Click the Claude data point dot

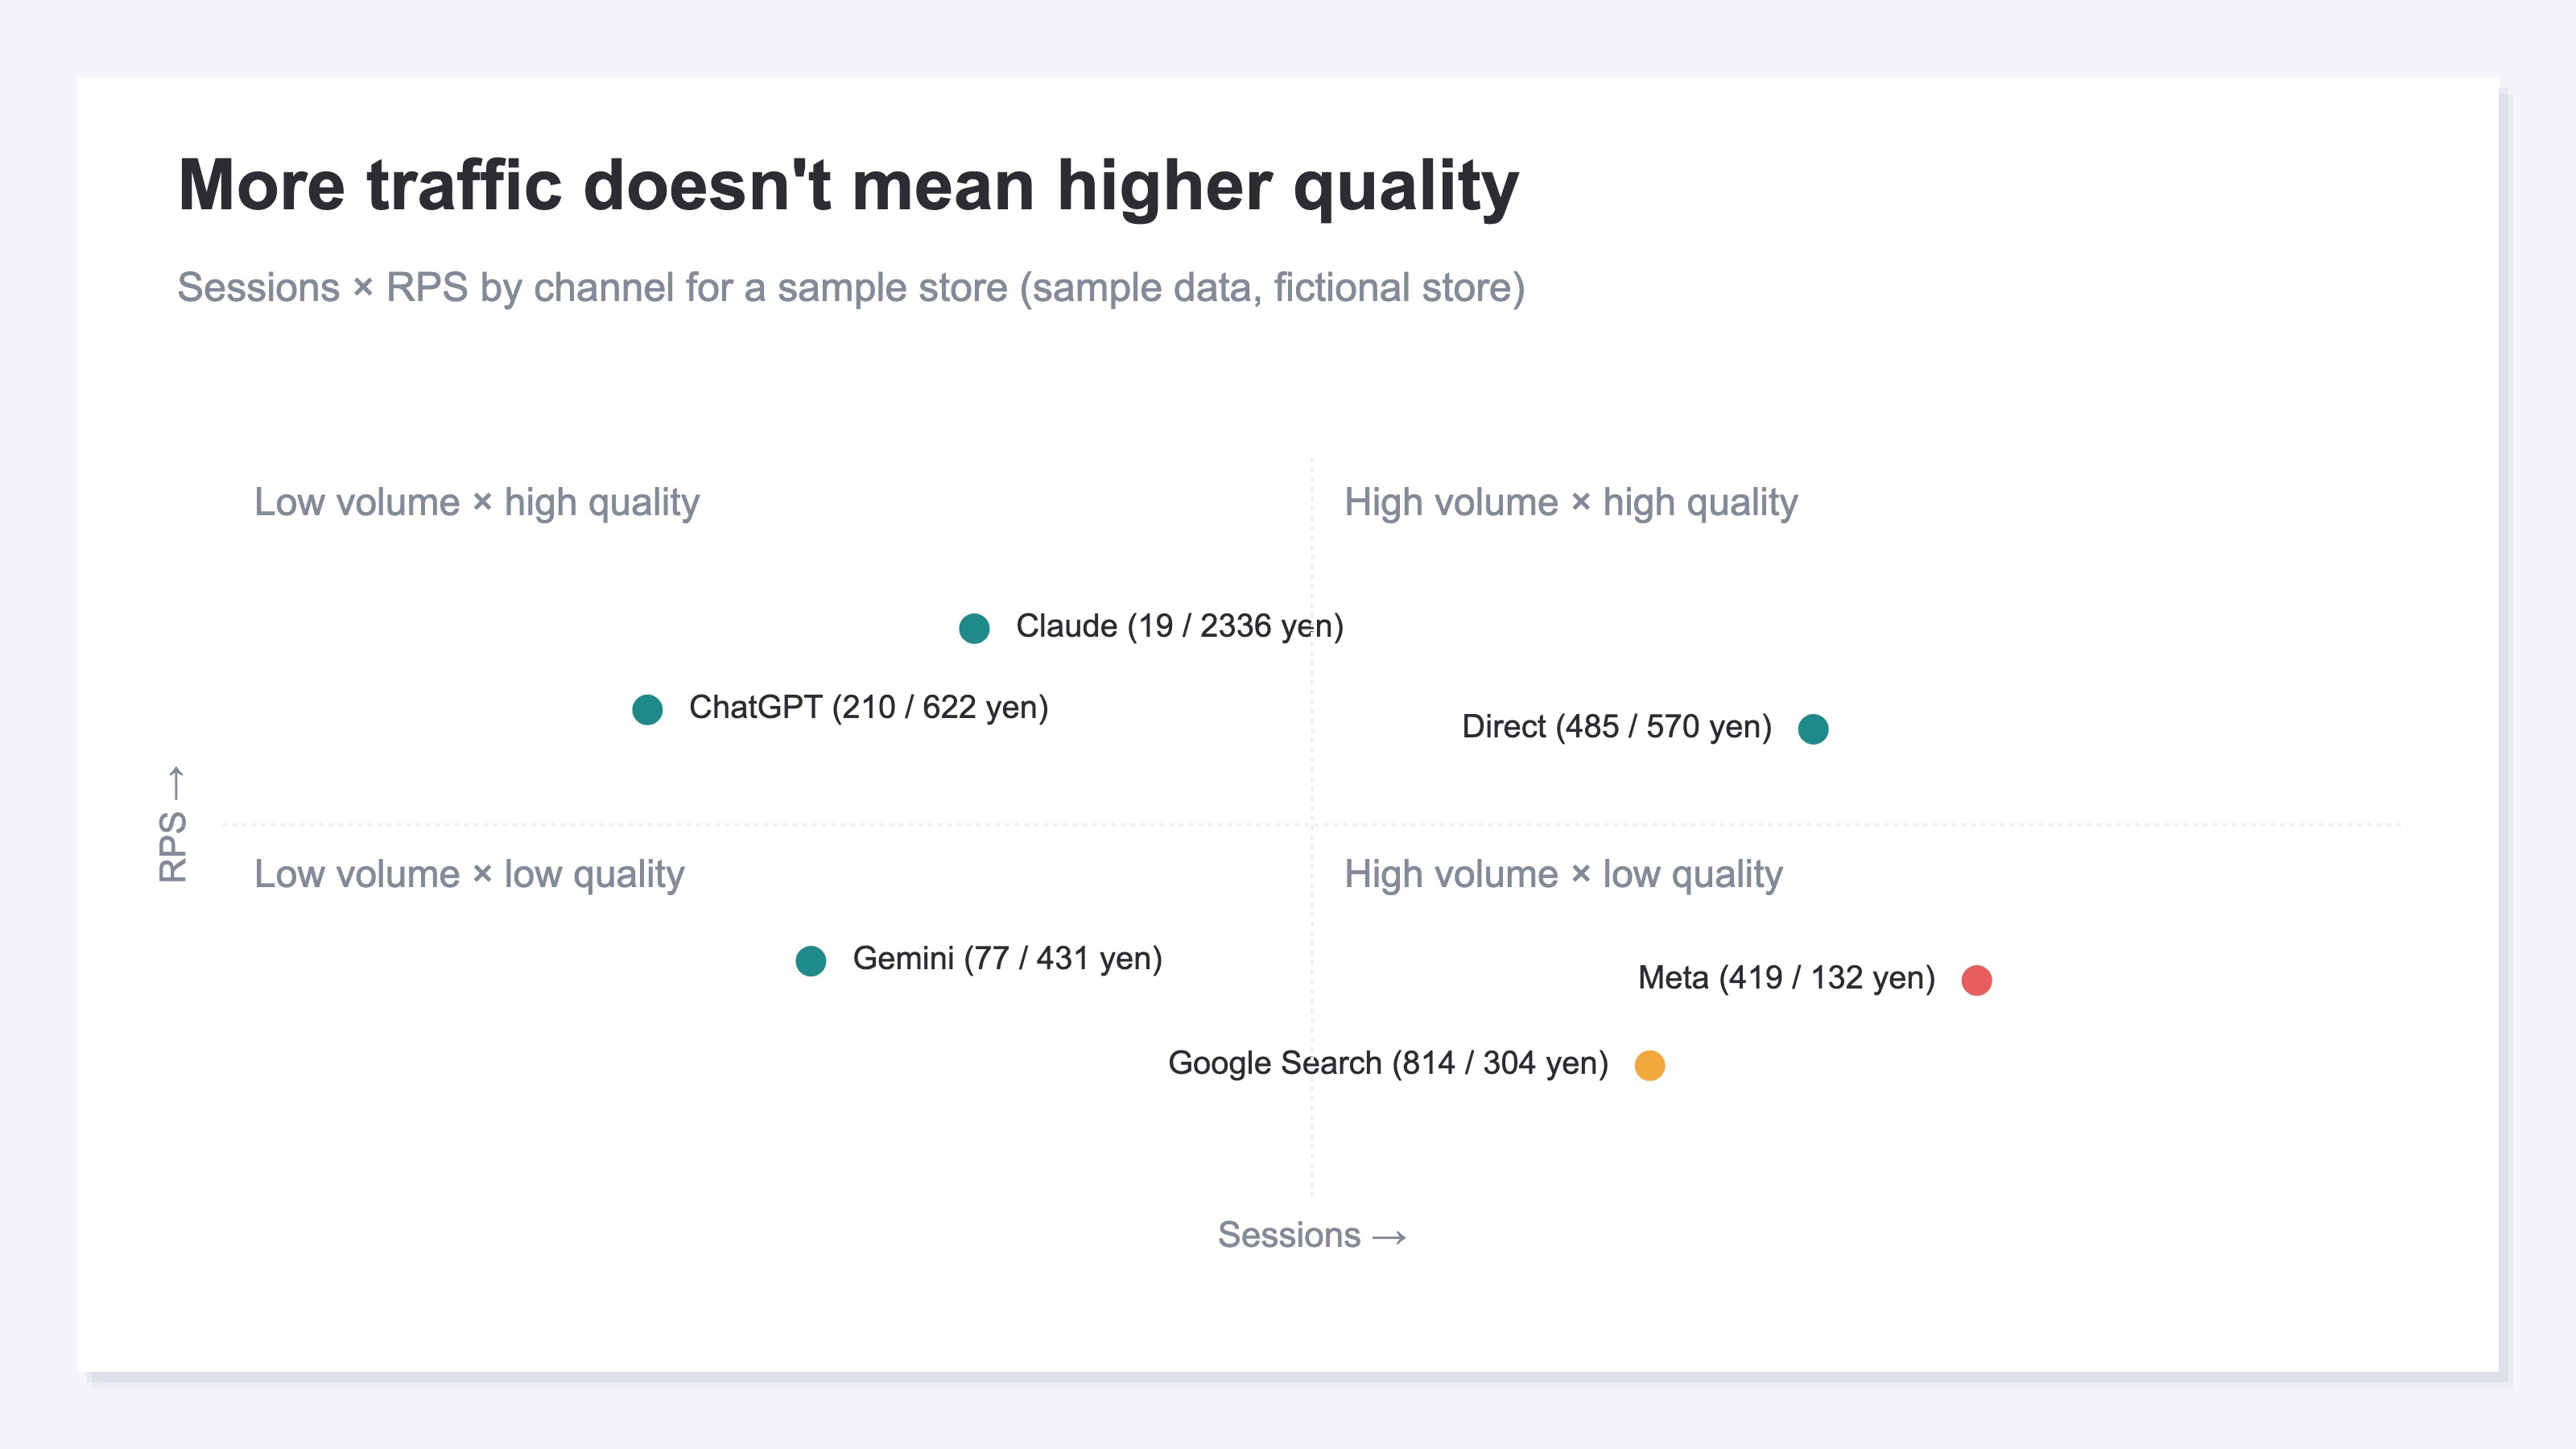click(974, 628)
